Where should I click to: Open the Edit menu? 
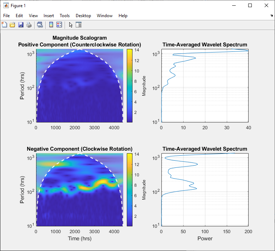[x=19, y=16]
